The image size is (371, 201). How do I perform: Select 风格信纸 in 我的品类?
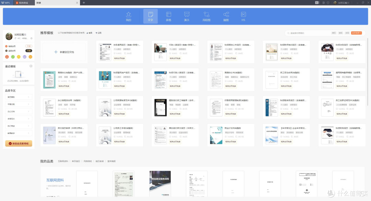point(88,161)
